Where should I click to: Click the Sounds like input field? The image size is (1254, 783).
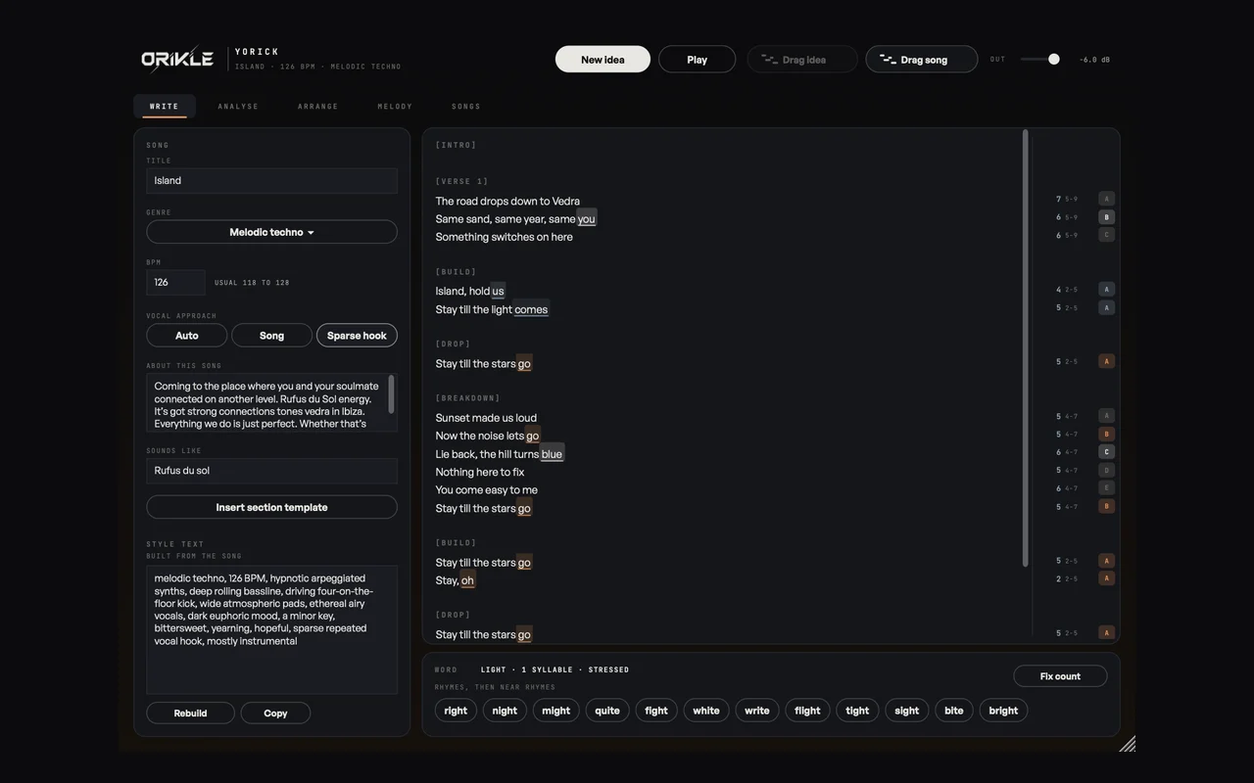tap(271, 471)
